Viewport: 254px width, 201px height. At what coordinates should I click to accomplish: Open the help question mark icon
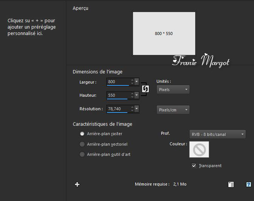[248, 184]
